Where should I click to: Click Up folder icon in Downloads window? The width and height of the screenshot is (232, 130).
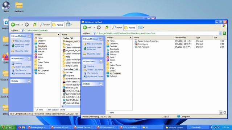[35, 25]
